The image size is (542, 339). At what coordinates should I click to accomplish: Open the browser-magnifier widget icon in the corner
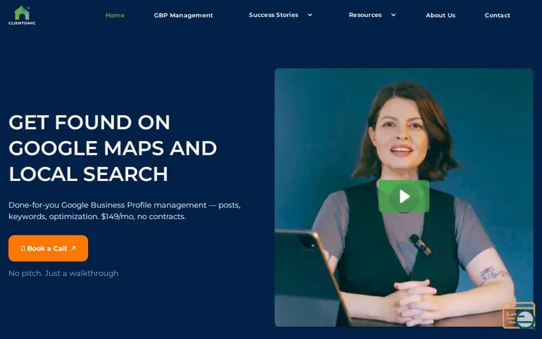518,315
